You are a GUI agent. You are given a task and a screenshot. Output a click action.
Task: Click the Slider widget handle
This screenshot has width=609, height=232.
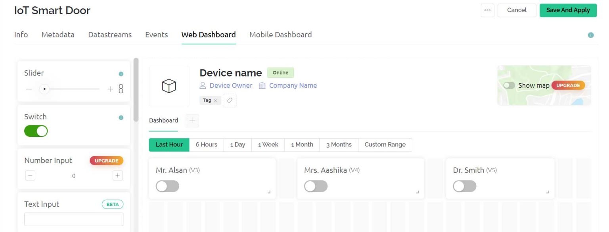[x=44, y=89]
